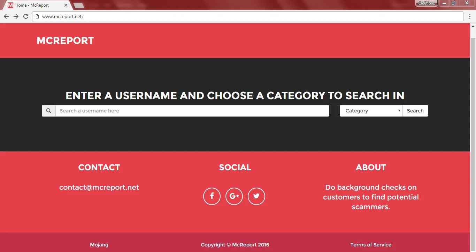476x252 pixels.
Task: Open the Chrome three-dot menu
Action: tap(469, 16)
